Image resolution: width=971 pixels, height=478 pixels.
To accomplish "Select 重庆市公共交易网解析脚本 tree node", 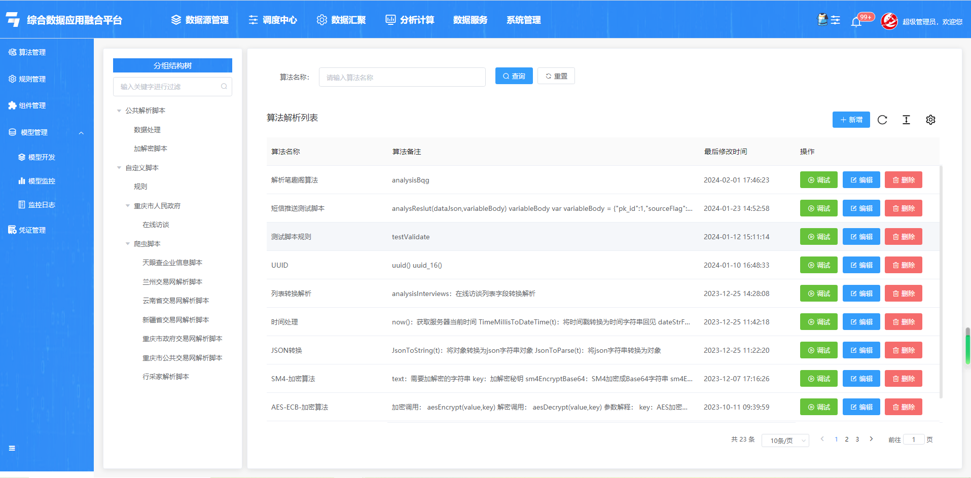I will click(x=183, y=358).
